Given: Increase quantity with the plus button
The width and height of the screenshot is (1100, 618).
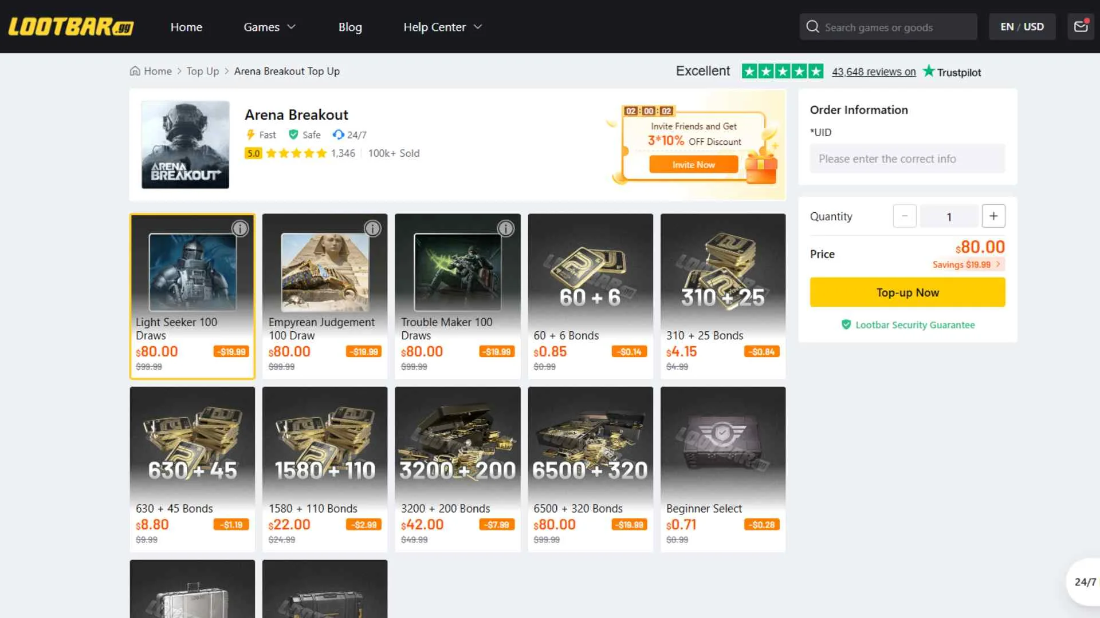Looking at the screenshot, I should point(993,216).
